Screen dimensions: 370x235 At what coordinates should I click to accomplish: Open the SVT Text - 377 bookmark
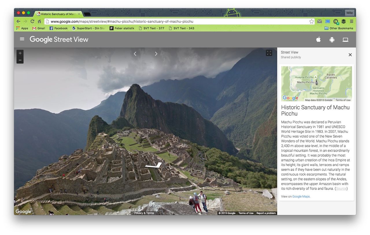(x=151, y=28)
